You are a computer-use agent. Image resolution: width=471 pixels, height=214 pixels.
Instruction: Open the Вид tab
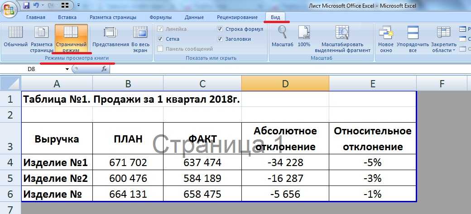275,17
